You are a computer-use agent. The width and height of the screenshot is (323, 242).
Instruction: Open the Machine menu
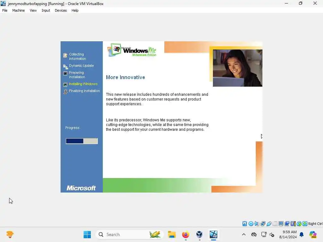pos(18,10)
